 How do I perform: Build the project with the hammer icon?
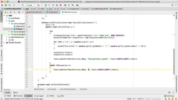tap(23, 5)
